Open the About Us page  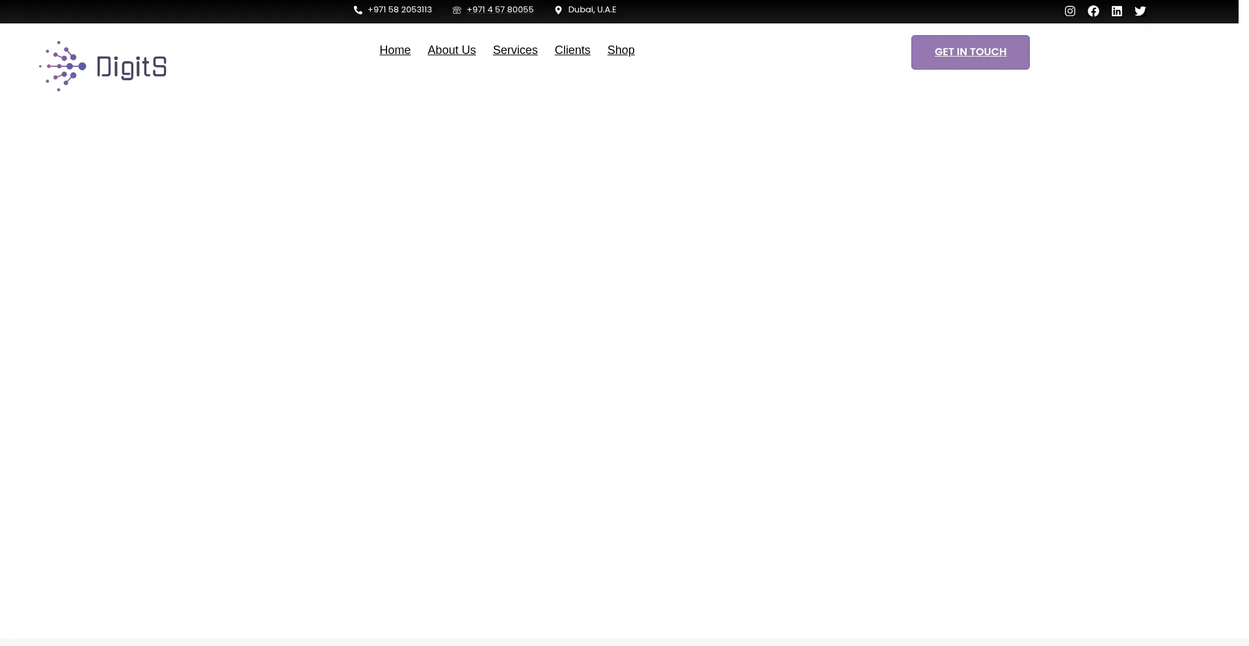point(451,50)
